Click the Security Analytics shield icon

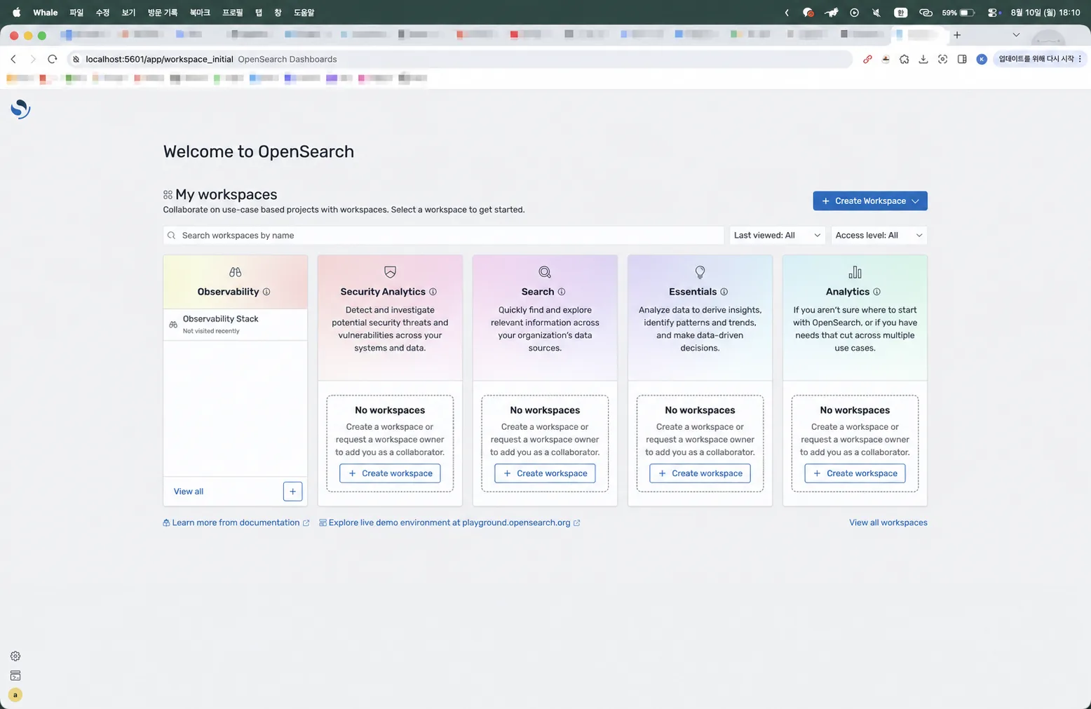pos(390,272)
